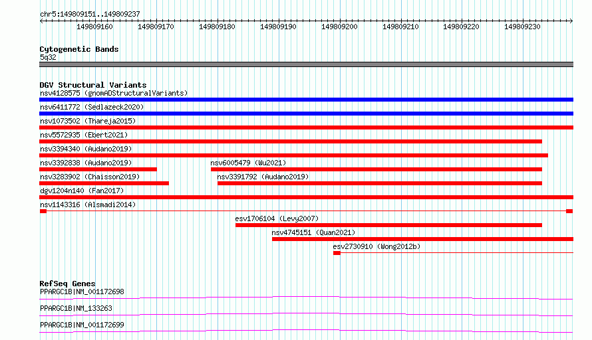Click ruler position 149809180
The width and height of the screenshot is (592, 340).
217,27
